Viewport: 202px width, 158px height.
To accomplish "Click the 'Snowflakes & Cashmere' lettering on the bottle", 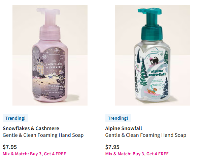I will pyautogui.click(x=54, y=66).
